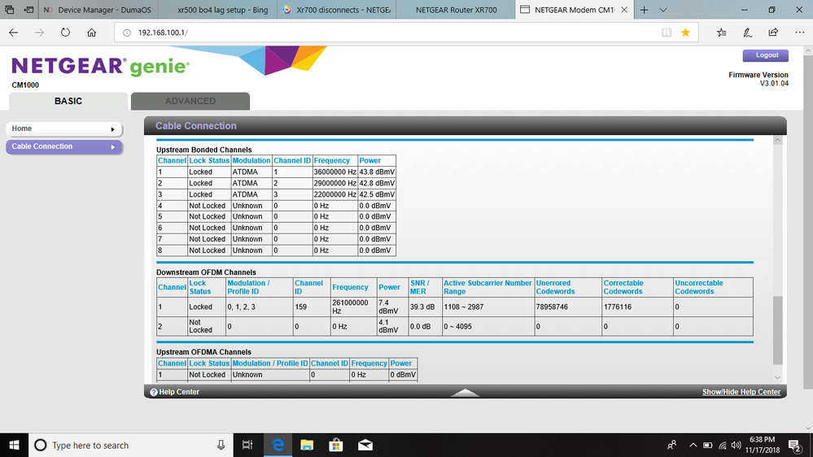Click the Logout button

tap(766, 55)
